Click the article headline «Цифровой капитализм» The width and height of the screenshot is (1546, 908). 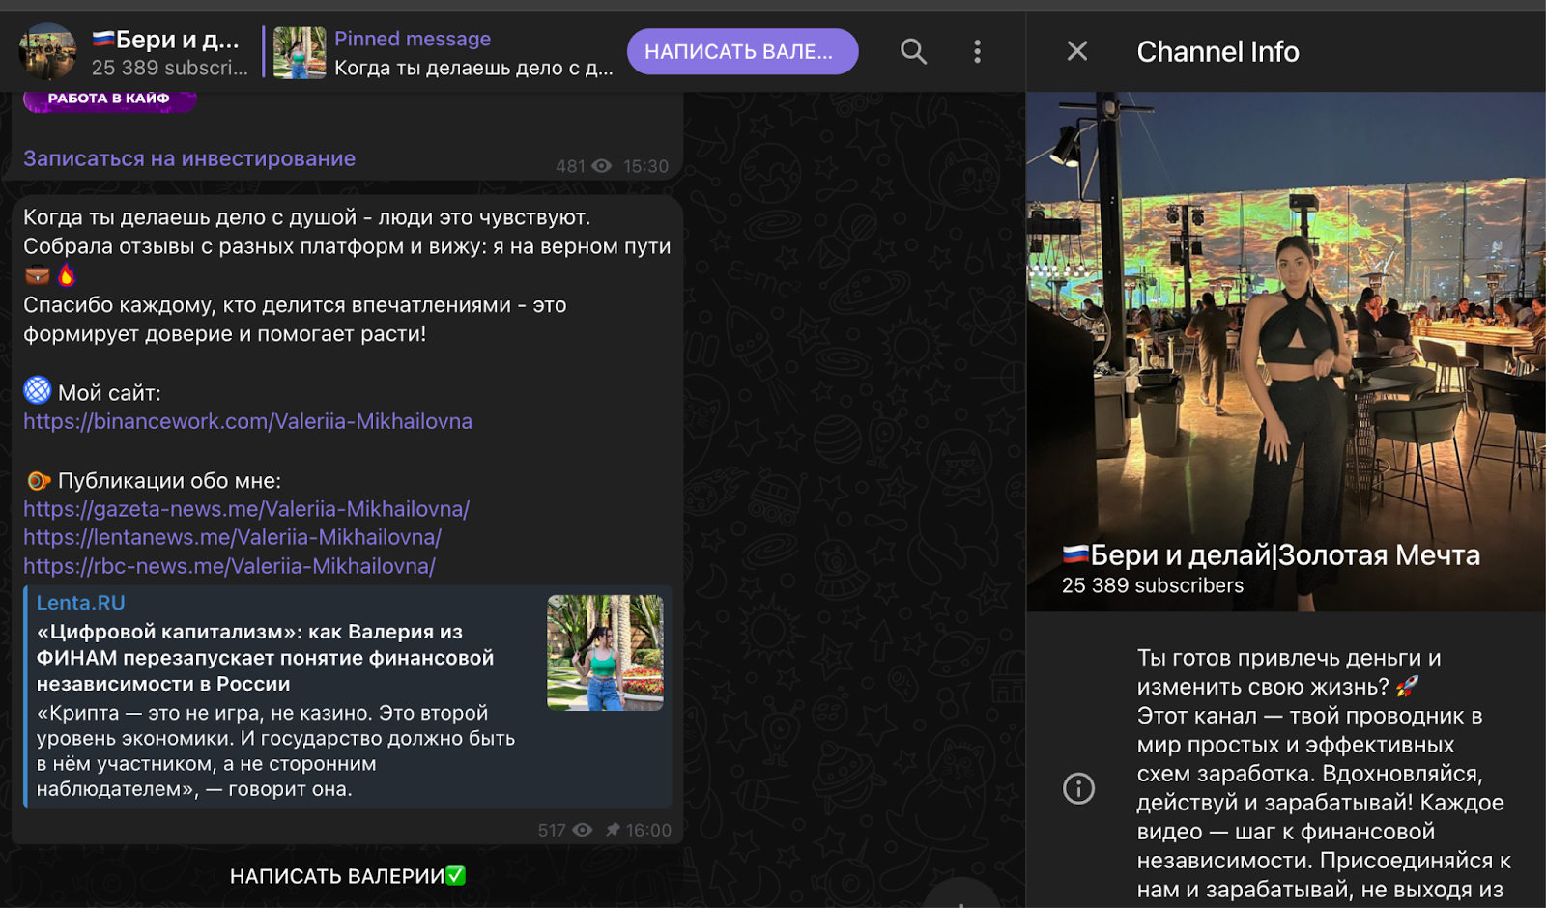point(265,658)
